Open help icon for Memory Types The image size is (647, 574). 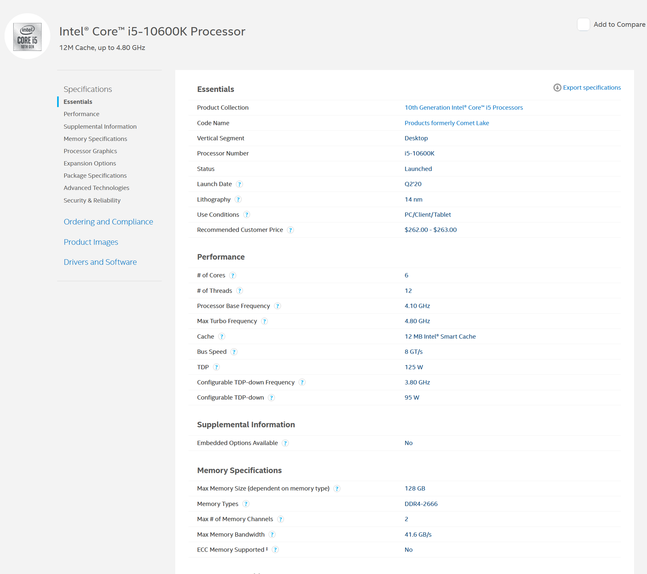coord(246,504)
